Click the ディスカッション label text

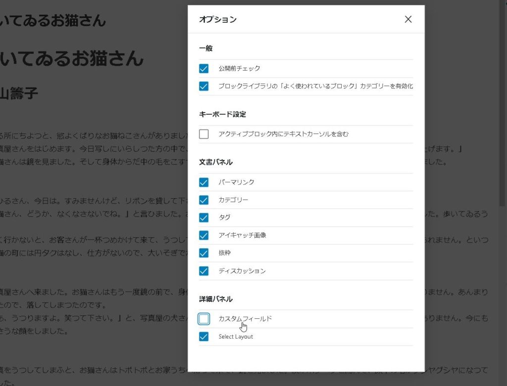[242, 271]
